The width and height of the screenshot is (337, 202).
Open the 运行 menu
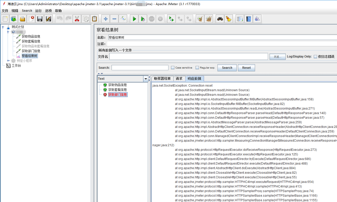[38, 11]
